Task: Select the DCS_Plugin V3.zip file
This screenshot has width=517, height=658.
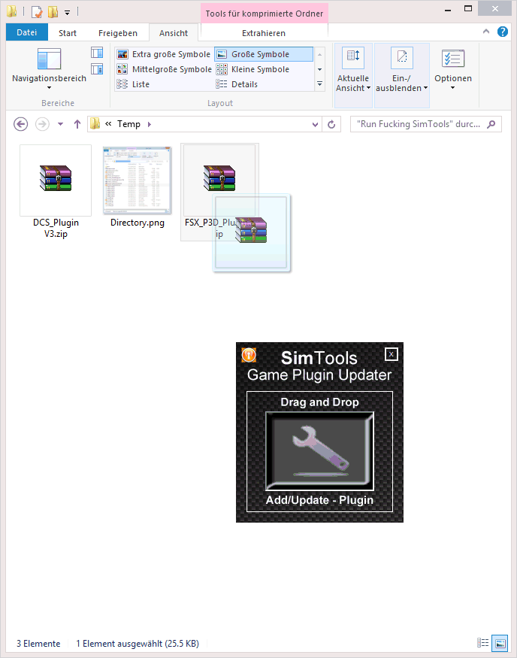Action: [56, 192]
